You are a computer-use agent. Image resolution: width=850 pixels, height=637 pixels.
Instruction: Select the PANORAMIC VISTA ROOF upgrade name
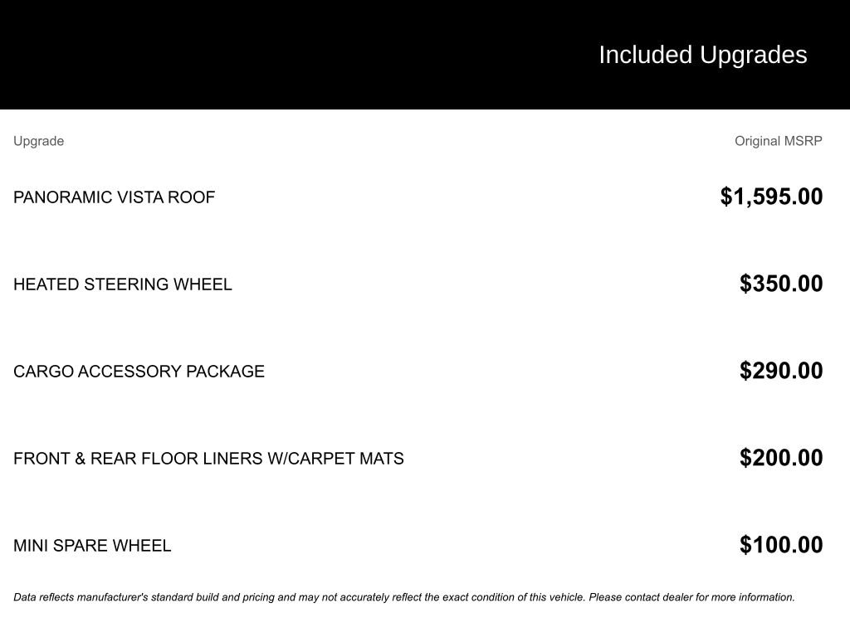click(114, 197)
